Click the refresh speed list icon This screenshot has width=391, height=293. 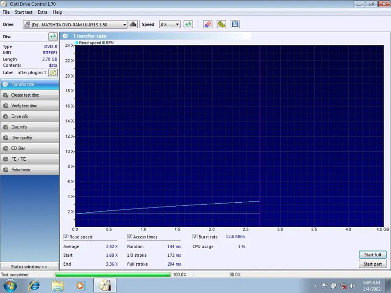[x=188, y=24]
